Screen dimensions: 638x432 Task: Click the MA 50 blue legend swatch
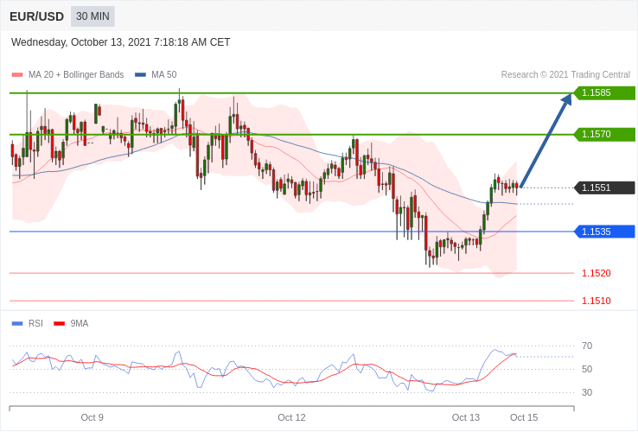[140, 75]
